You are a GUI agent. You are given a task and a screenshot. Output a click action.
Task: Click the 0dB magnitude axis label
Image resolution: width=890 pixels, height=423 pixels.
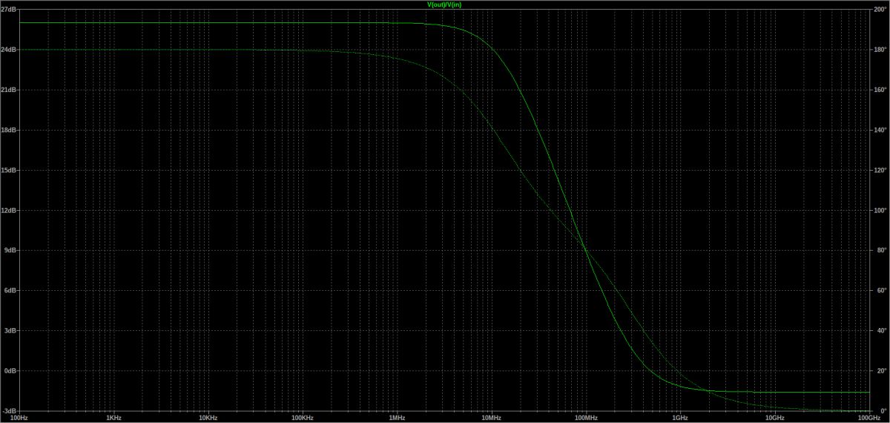pyautogui.click(x=10, y=370)
